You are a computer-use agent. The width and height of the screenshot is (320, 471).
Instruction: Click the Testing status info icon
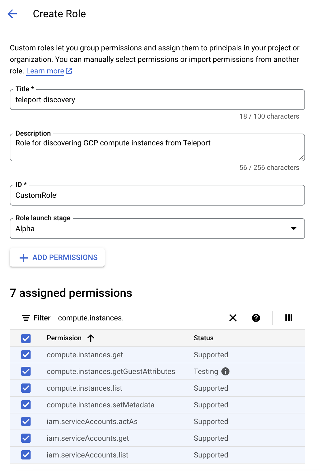(225, 371)
